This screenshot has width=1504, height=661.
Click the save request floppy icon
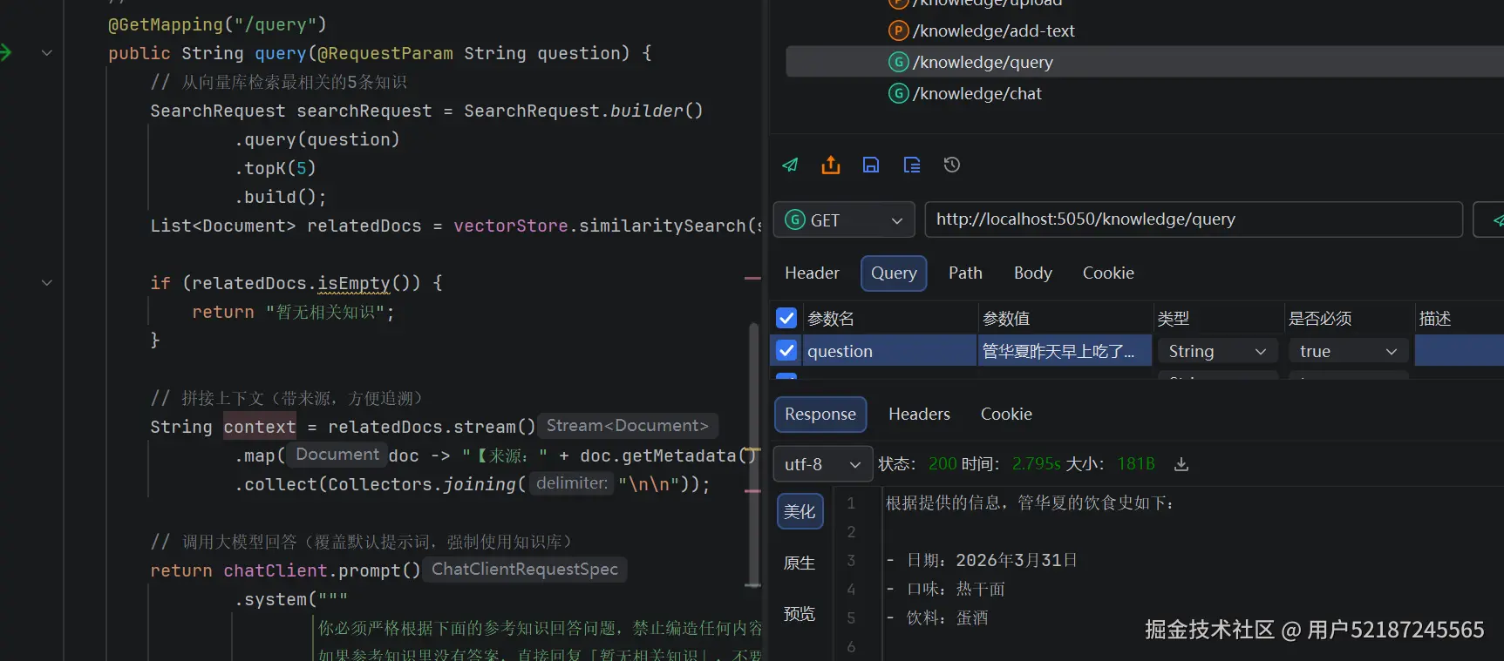pos(871,165)
